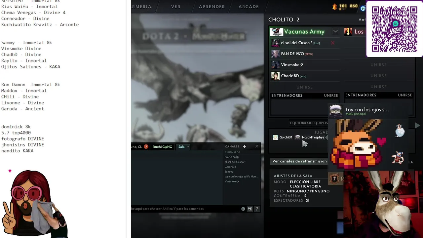
Task: Click the red 7 notification badge
Action: click(146, 146)
